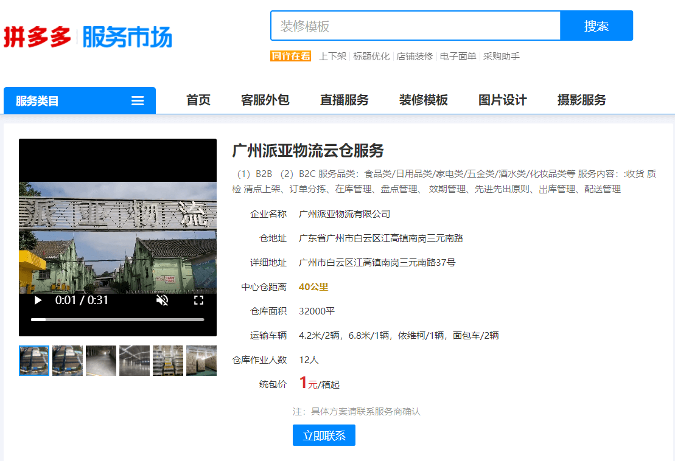Play the warehouse video

click(38, 300)
